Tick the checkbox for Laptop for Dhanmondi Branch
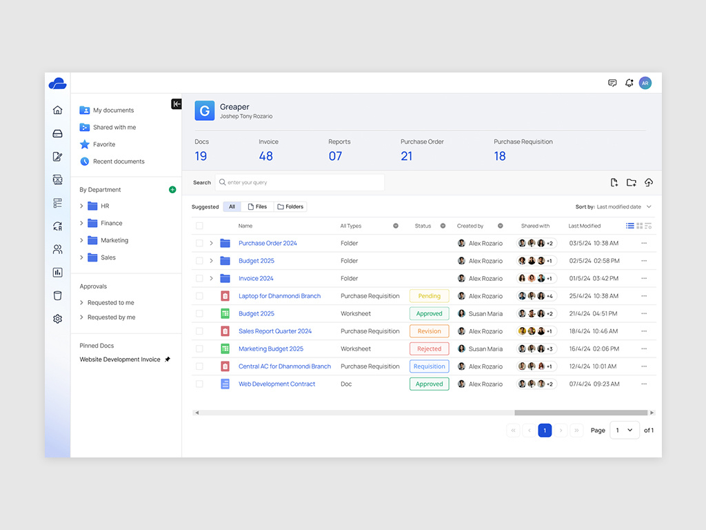 pyautogui.click(x=199, y=295)
